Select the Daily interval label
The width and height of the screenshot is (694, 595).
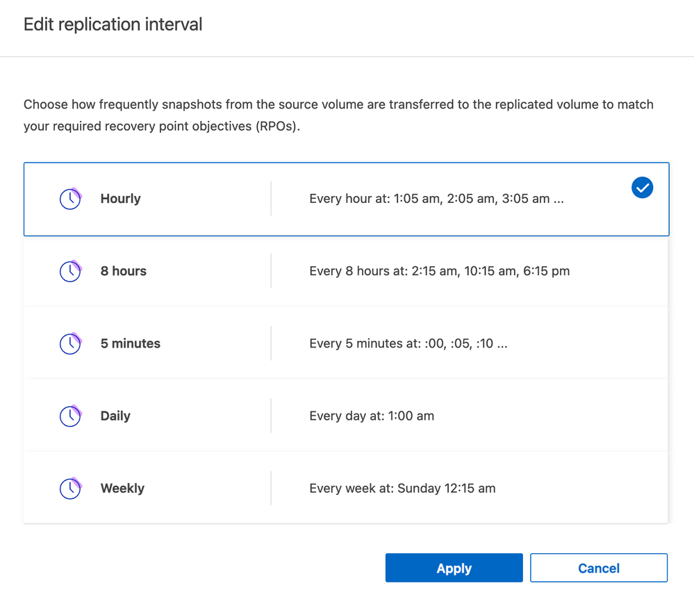pyautogui.click(x=115, y=416)
